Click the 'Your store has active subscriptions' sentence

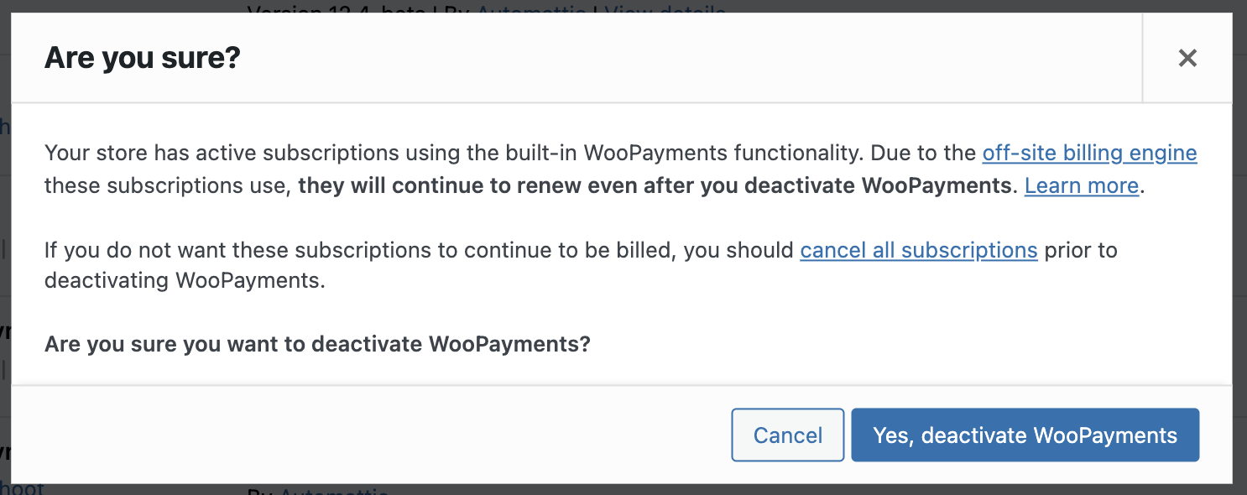point(420,154)
